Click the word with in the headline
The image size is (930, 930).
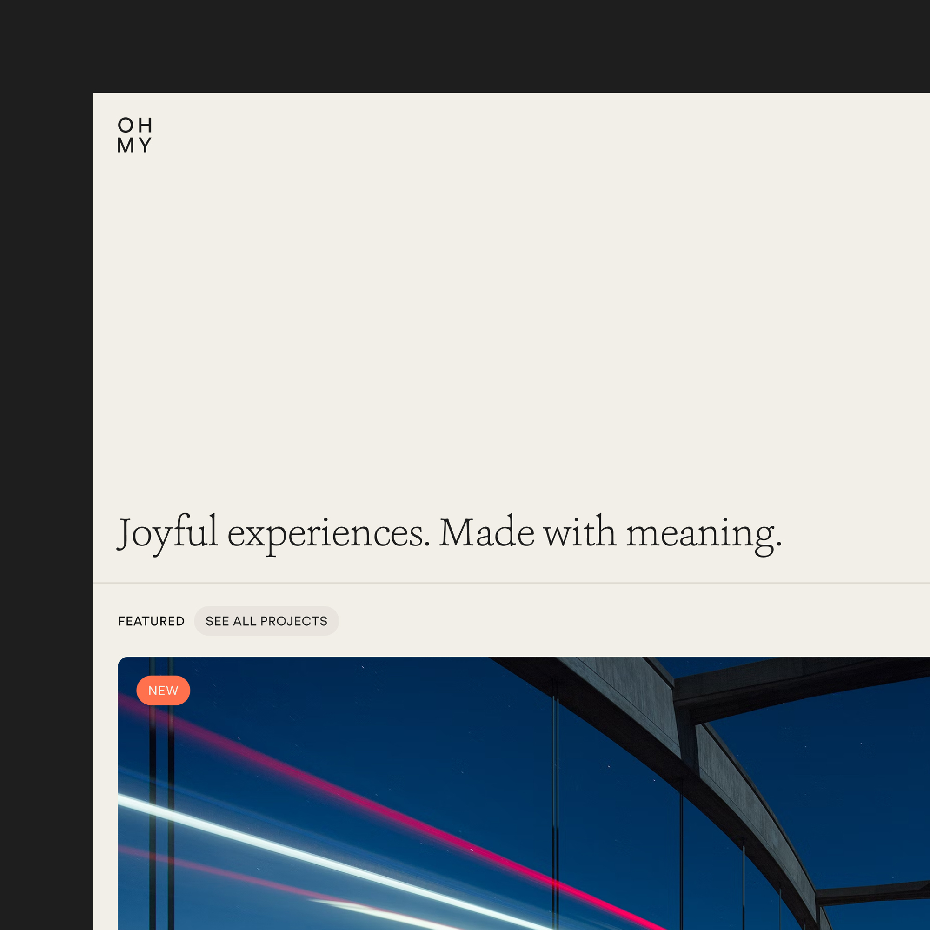click(580, 532)
